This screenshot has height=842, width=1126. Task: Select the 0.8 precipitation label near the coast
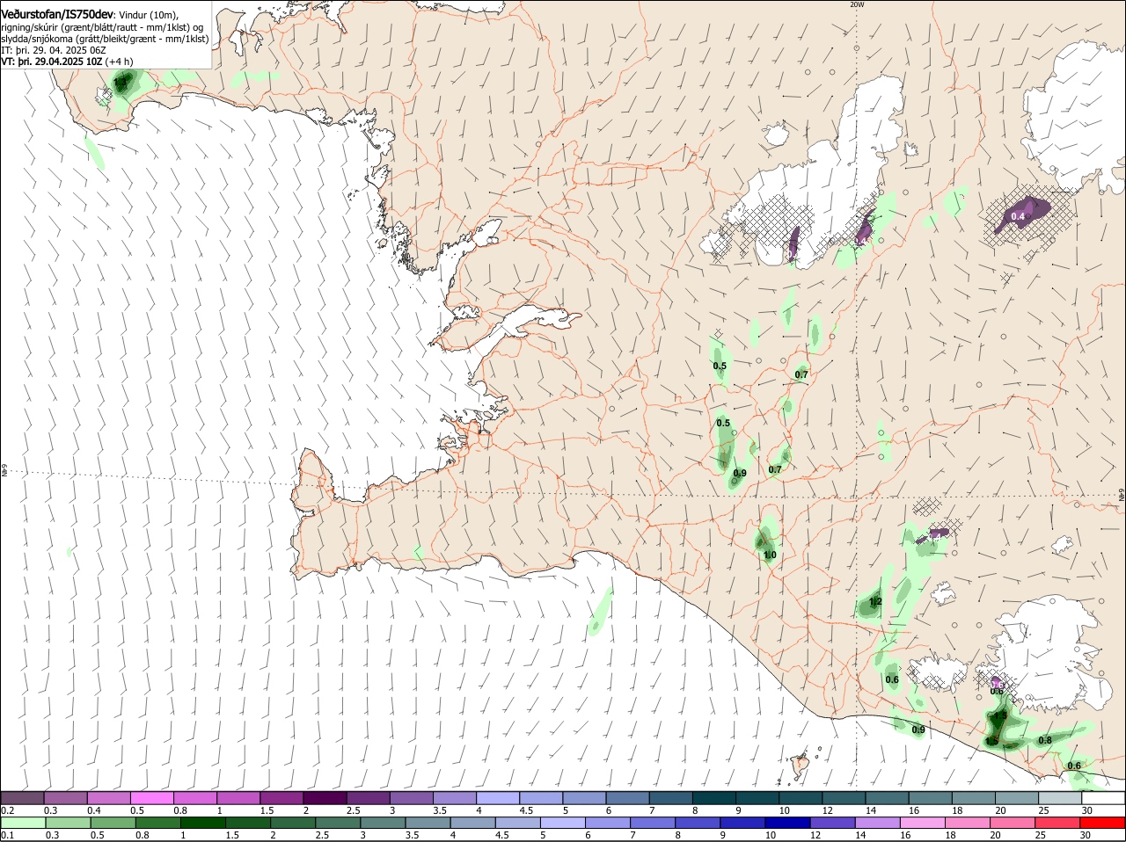[x=1045, y=740]
